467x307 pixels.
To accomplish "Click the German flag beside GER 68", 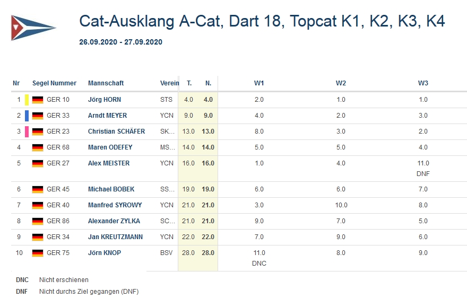I will [37, 147].
